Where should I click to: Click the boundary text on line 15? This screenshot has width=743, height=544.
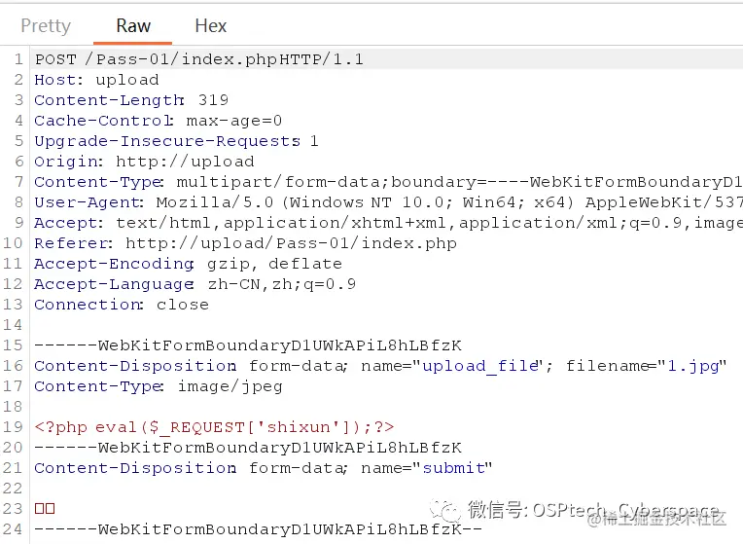(248, 345)
